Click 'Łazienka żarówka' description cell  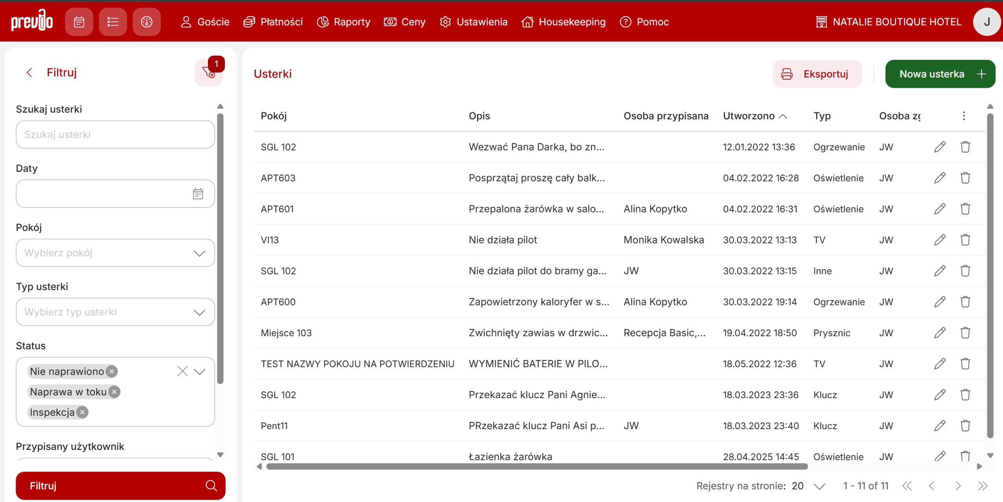point(511,457)
